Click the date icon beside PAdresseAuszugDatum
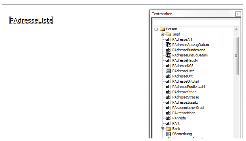This screenshot has width=246, height=141. 168,45
